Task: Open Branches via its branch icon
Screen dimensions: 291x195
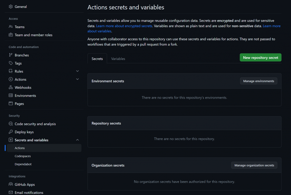Action: pos(11,55)
